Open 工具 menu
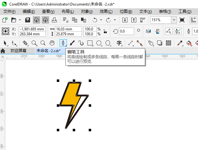The height and width of the screenshot is (150, 198). [x=185, y=12]
